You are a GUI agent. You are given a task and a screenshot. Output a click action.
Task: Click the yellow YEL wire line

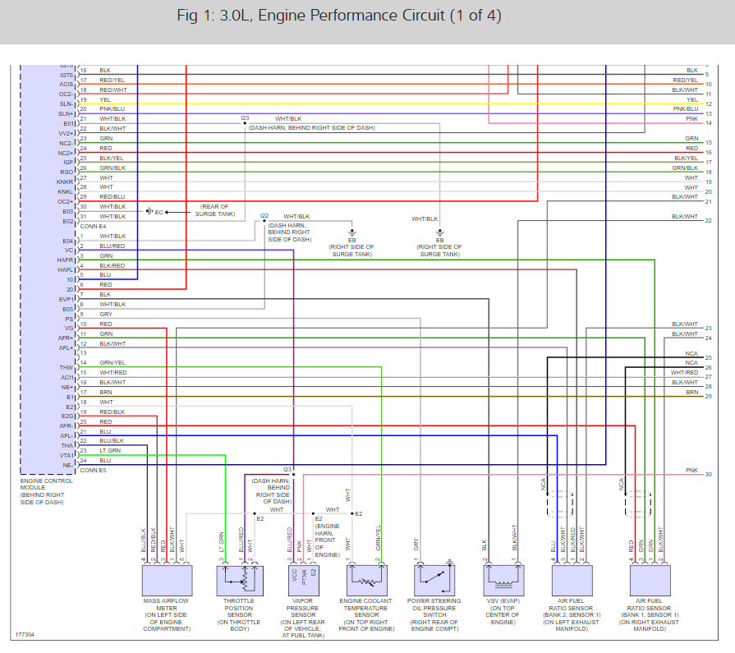coord(389,103)
